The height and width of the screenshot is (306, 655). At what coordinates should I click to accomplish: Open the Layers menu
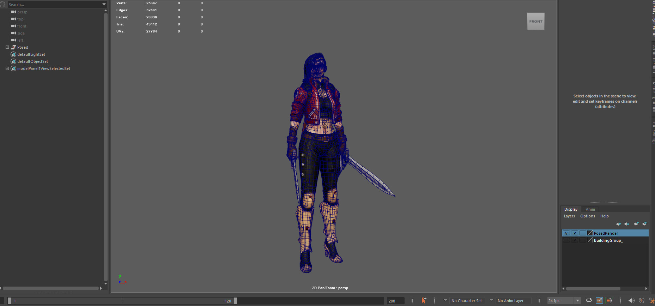569,216
